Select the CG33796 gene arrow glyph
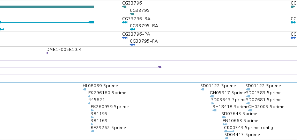 point(124,7)
